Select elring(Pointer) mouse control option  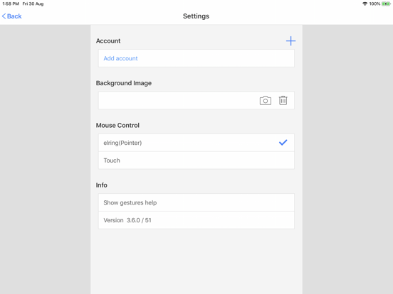click(197, 143)
